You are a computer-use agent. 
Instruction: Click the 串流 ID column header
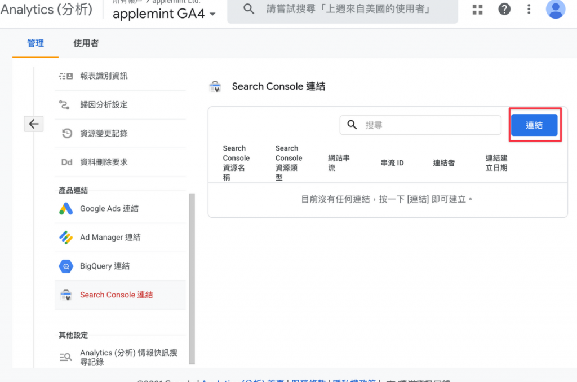(392, 163)
